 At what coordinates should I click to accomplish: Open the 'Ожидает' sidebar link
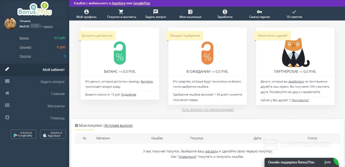click(26, 47)
